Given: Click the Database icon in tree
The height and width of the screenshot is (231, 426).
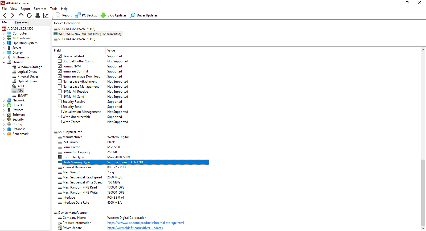Looking at the screenshot, I should pos(9,129).
